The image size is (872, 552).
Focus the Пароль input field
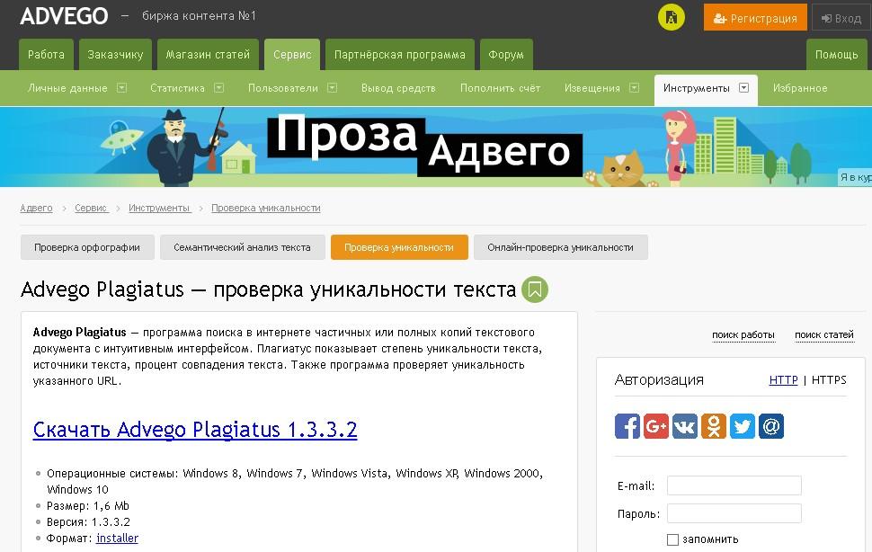[734, 513]
